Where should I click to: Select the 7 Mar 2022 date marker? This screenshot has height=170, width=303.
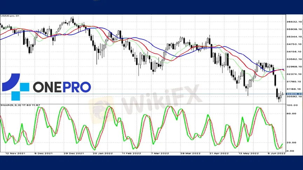[161, 153]
